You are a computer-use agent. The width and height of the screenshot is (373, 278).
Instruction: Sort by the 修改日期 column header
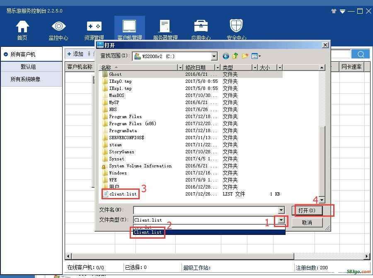pos(199,68)
